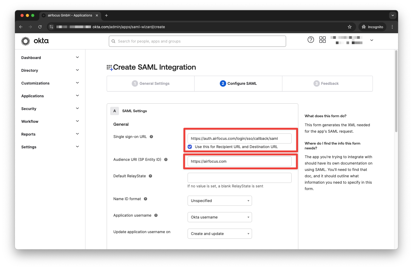The image size is (413, 269).
Task: Open the Name ID format dropdown
Action: pos(220,201)
